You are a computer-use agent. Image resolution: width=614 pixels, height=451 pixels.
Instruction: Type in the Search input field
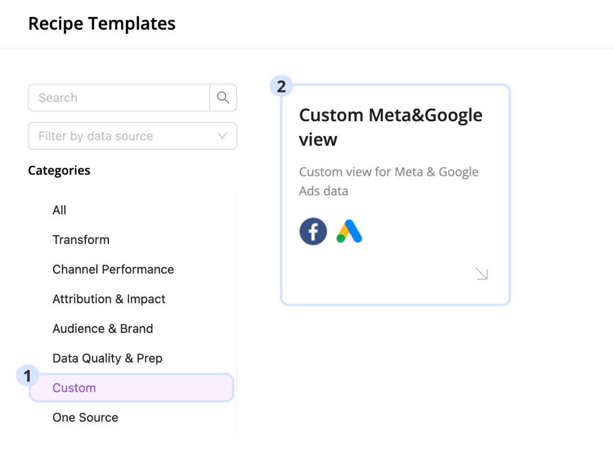coord(119,98)
